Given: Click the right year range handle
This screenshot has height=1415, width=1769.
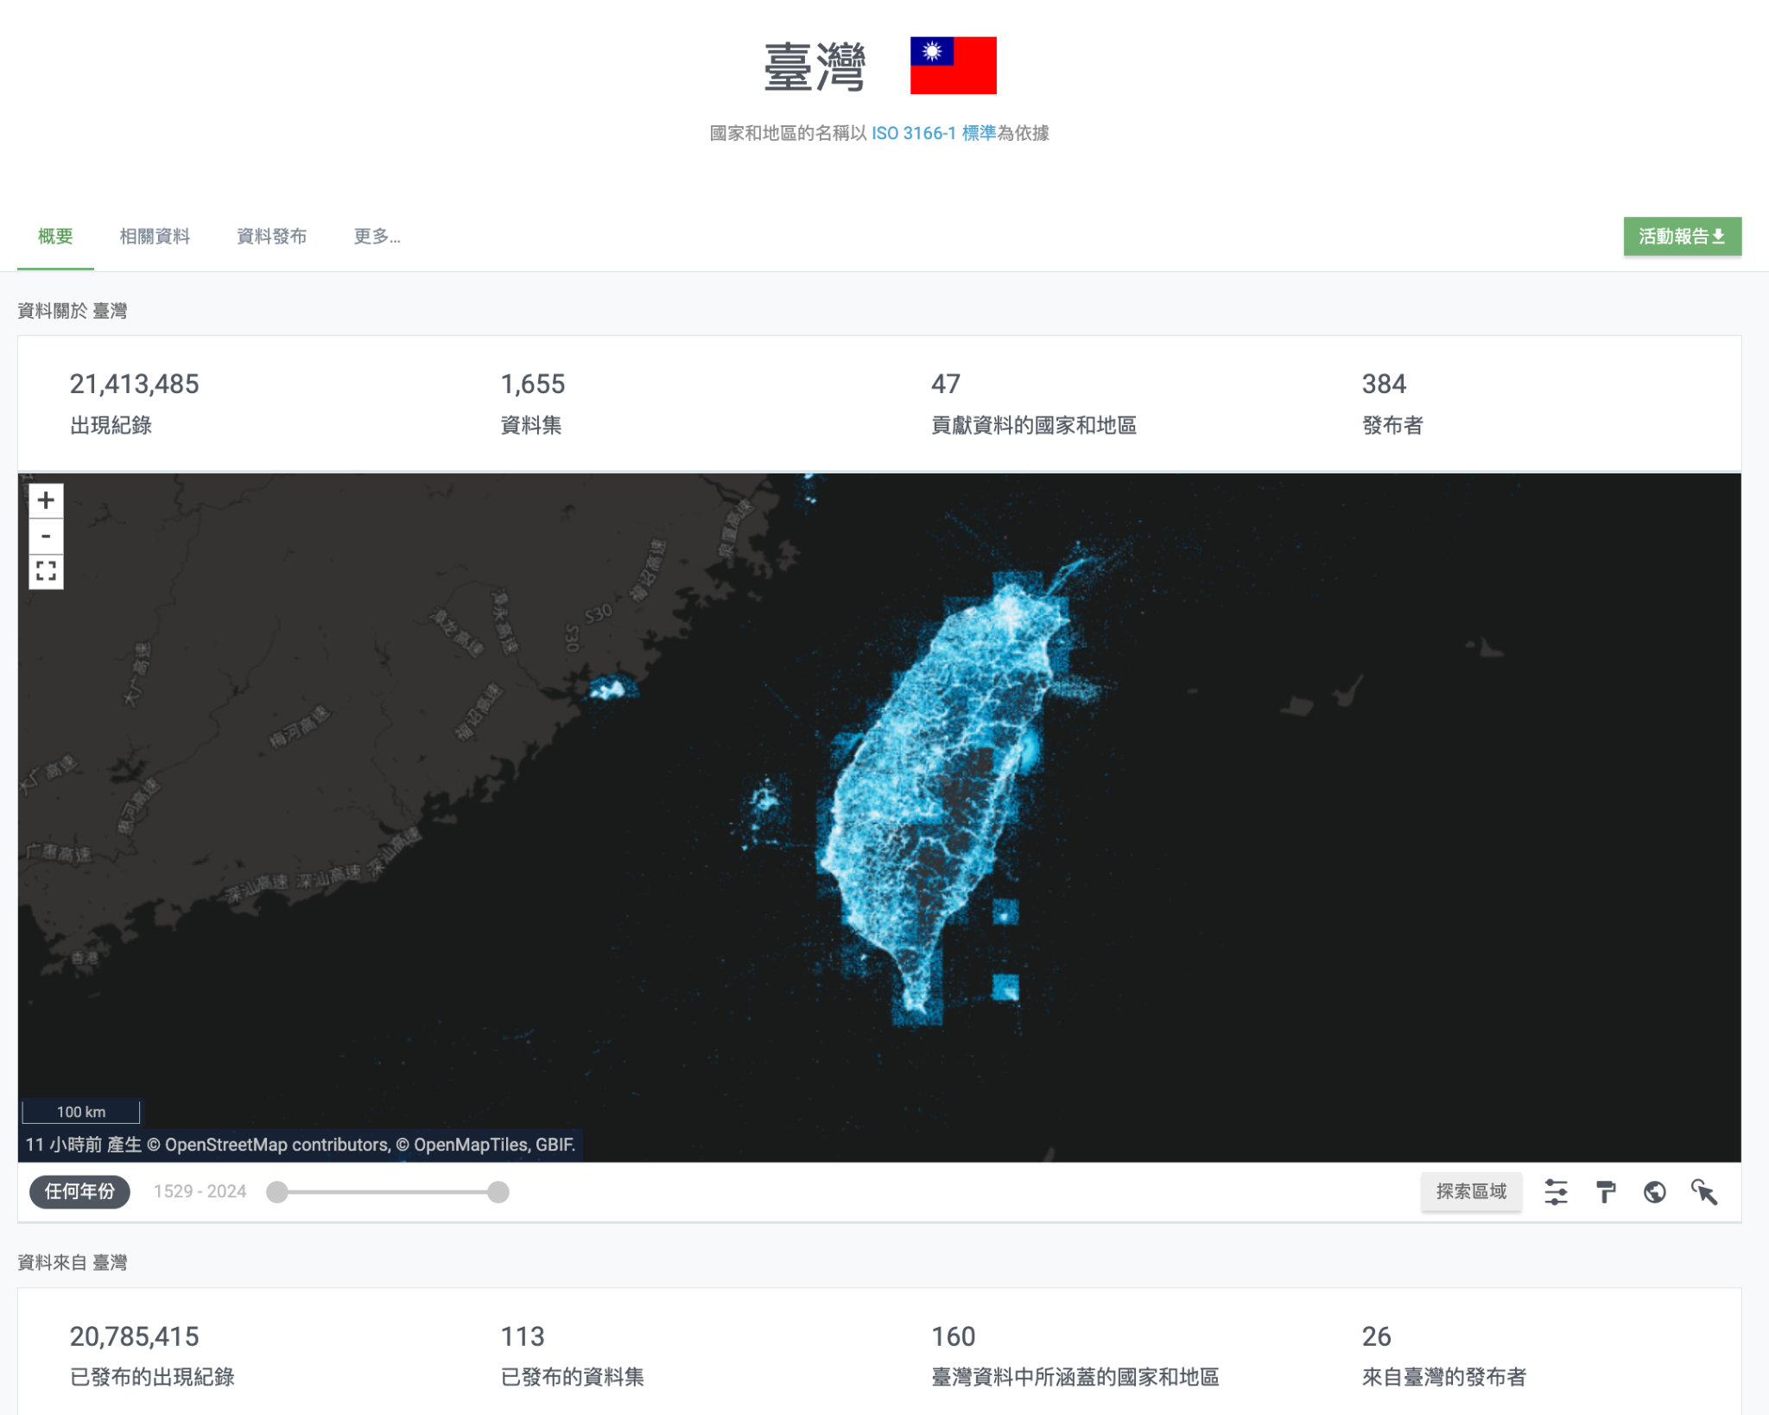Looking at the screenshot, I should (498, 1192).
